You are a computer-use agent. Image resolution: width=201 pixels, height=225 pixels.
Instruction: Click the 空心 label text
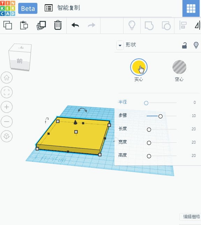point(179,79)
